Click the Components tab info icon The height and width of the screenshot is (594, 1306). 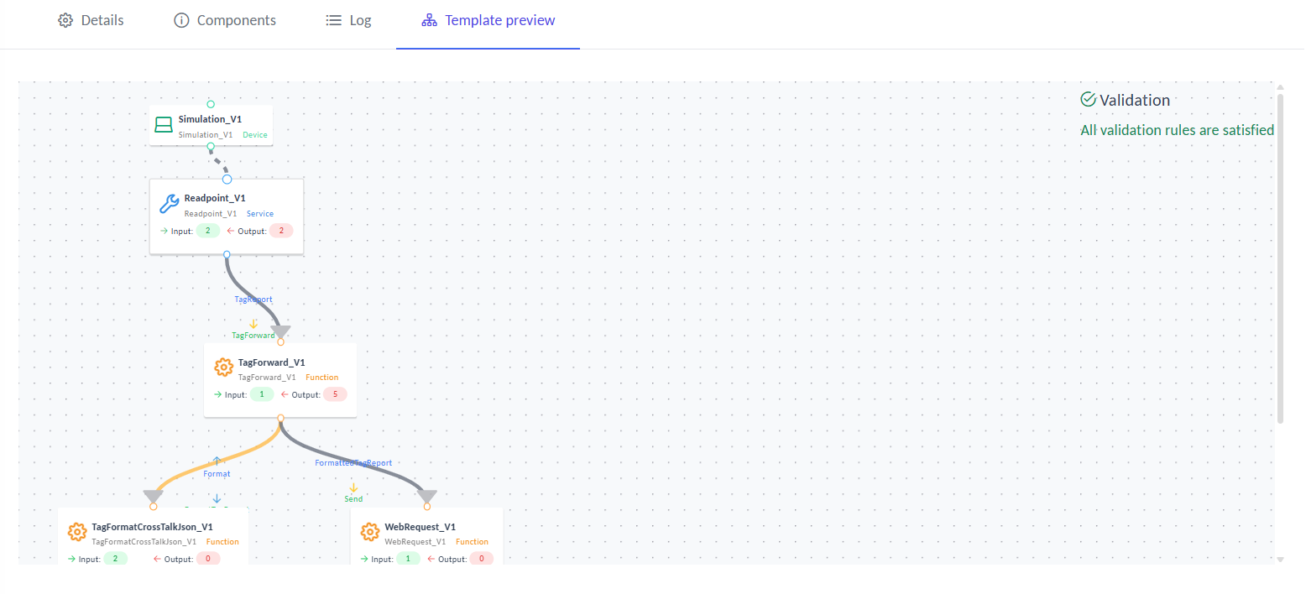point(181,20)
